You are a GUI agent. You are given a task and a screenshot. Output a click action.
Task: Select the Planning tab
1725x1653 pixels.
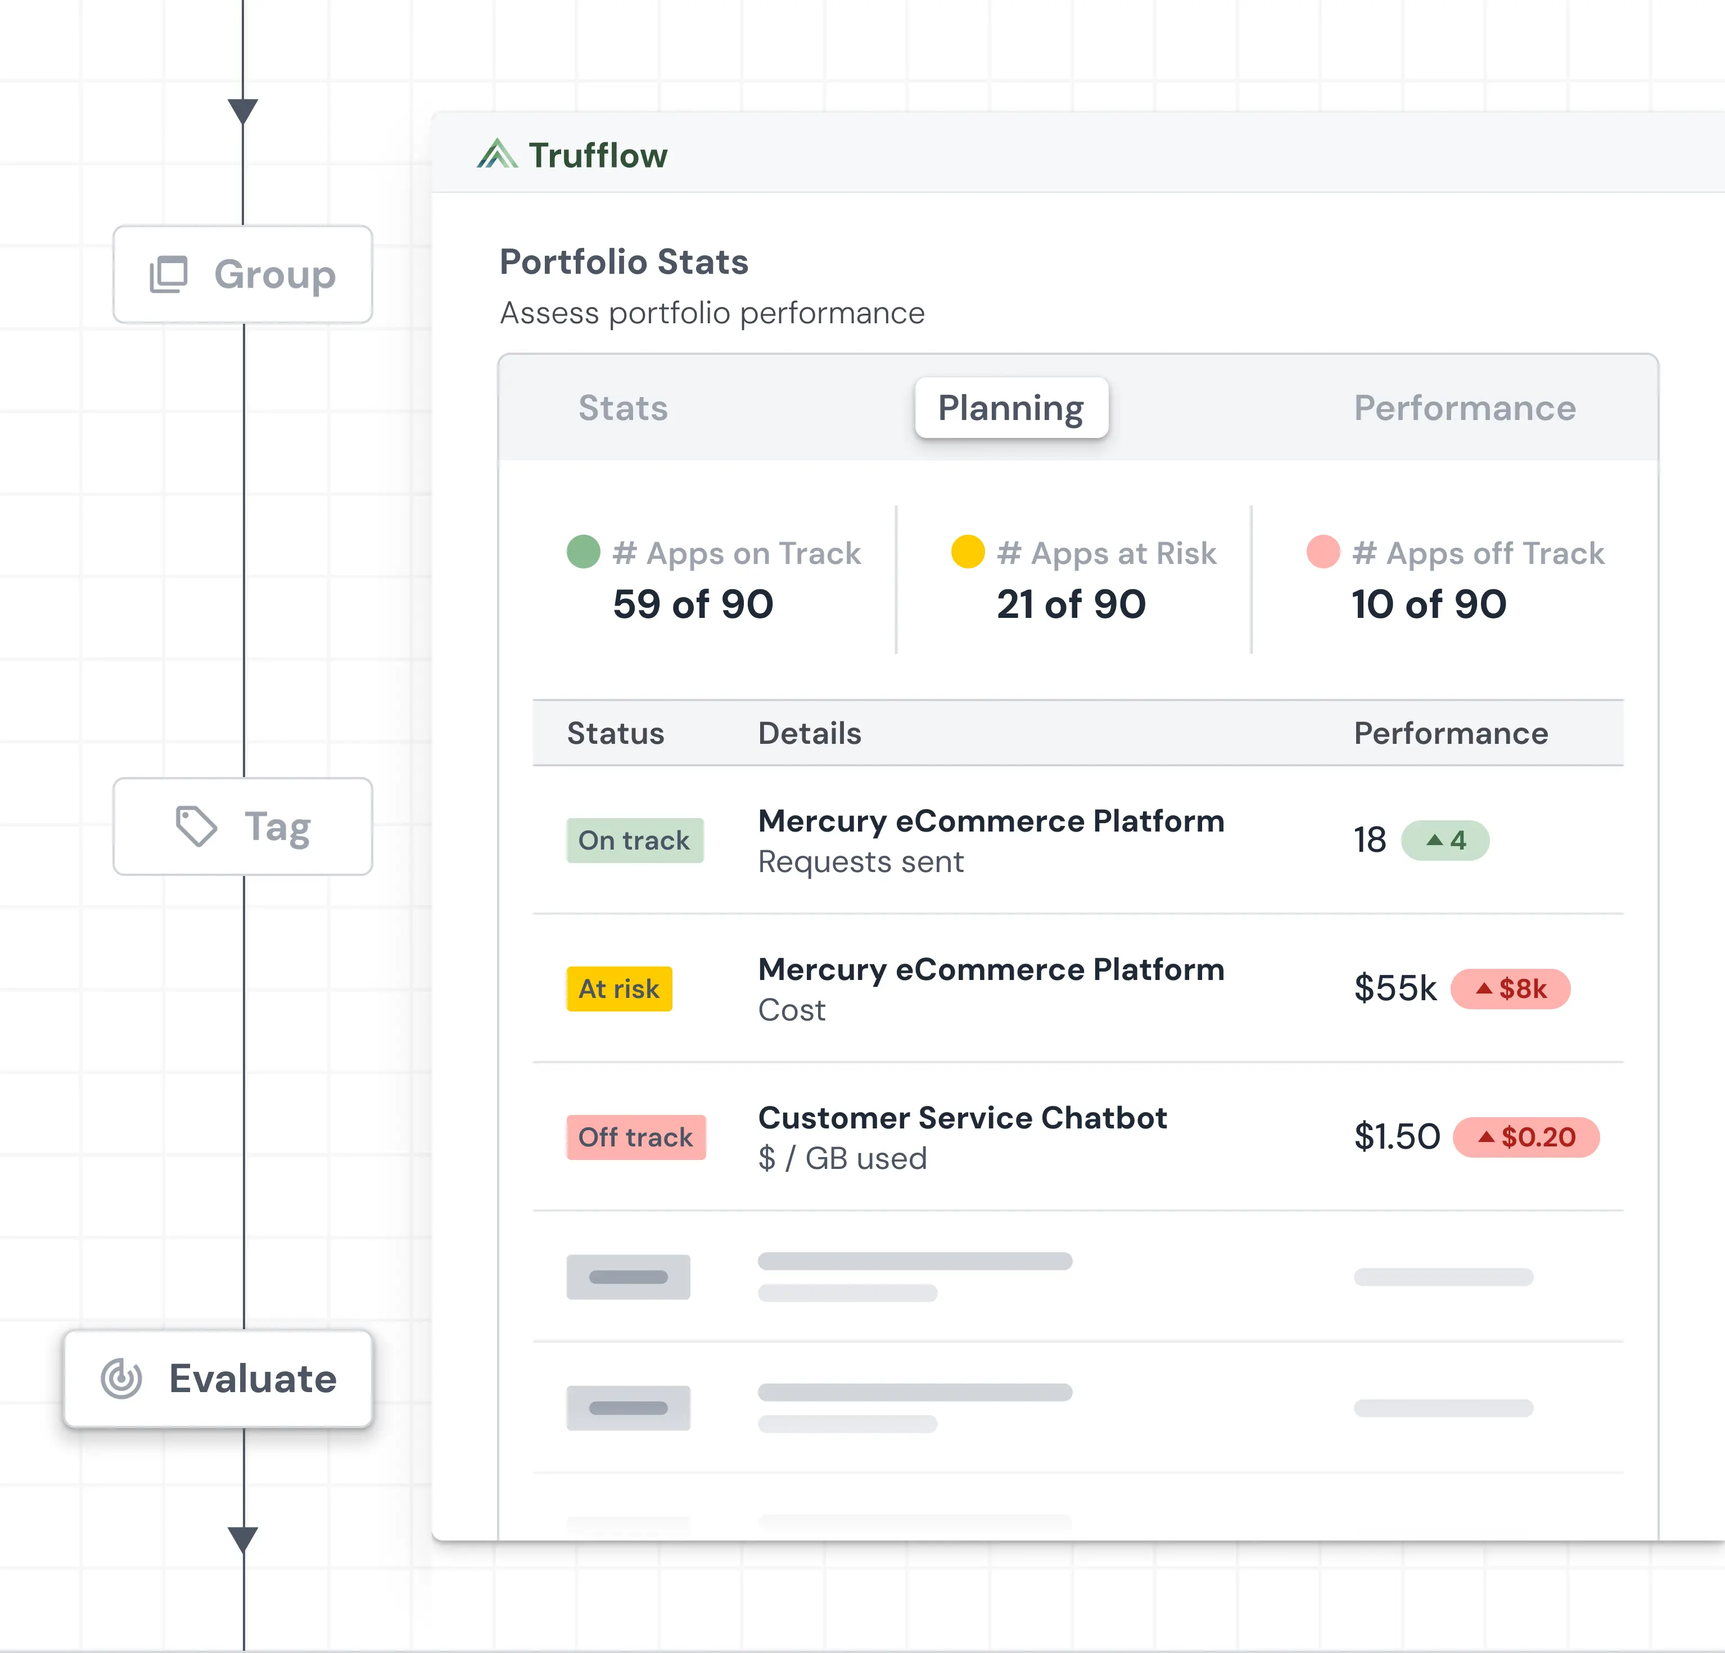click(x=1011, y=408)
